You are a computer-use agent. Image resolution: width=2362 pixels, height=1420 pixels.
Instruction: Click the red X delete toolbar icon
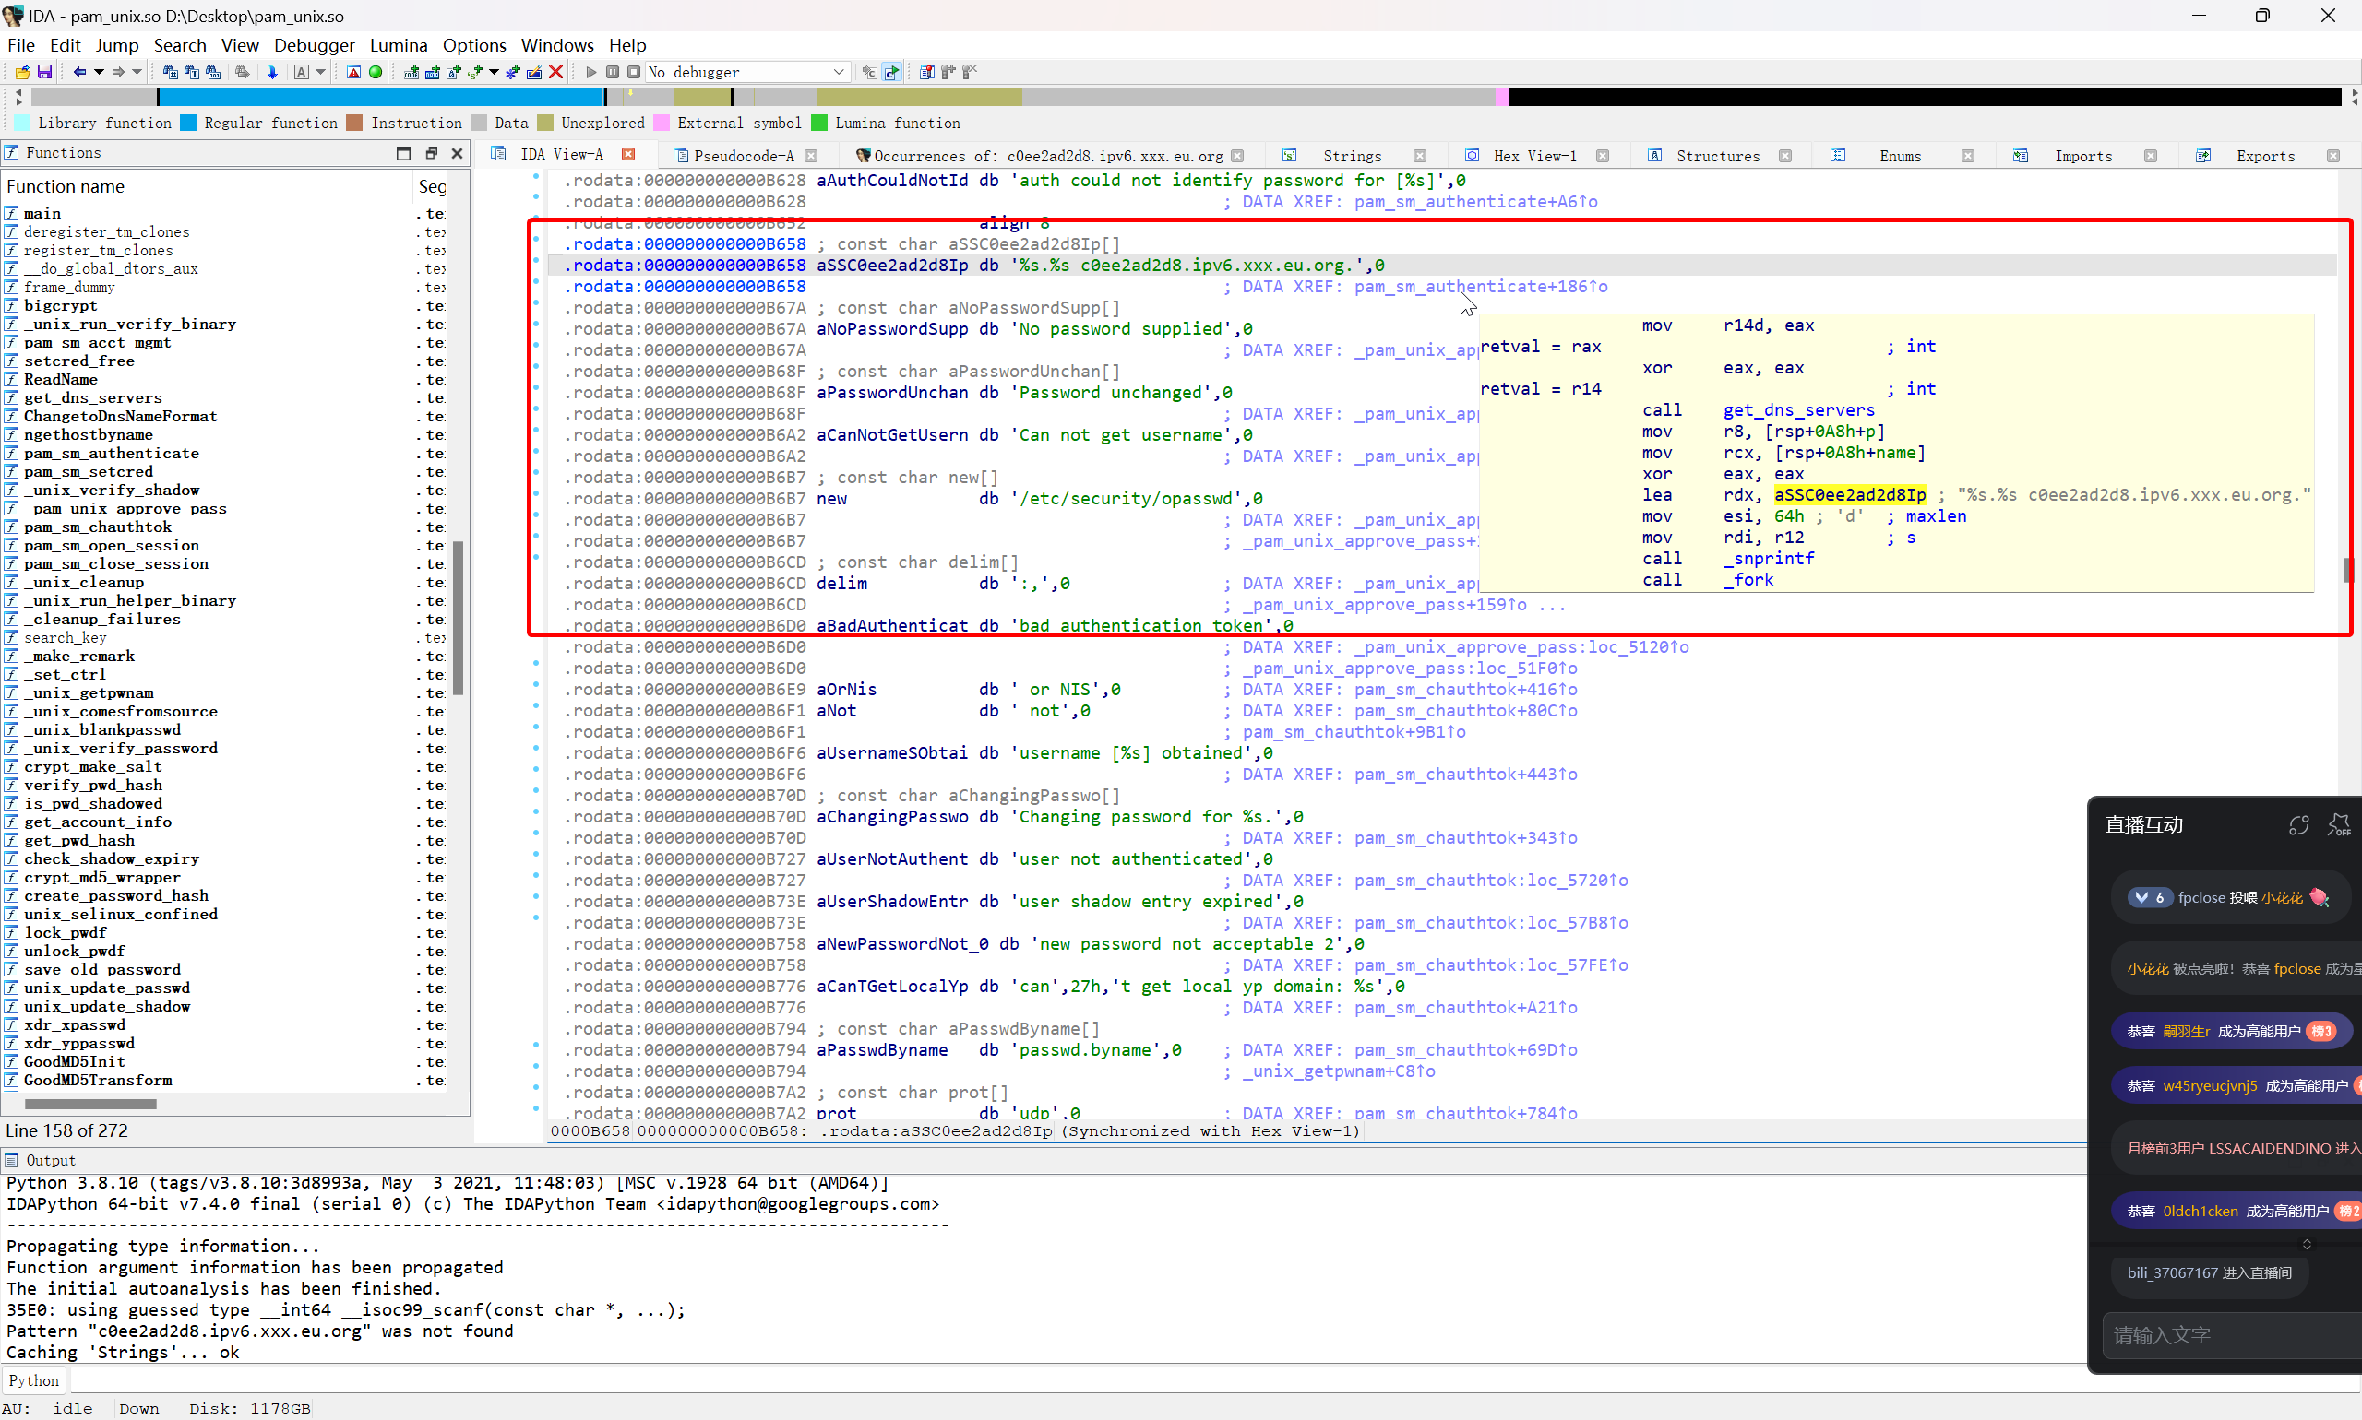(x=555, y=72)
